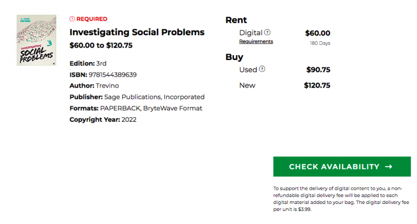Click the $90.75 used price
417x224 pixels.
(318, 70)
